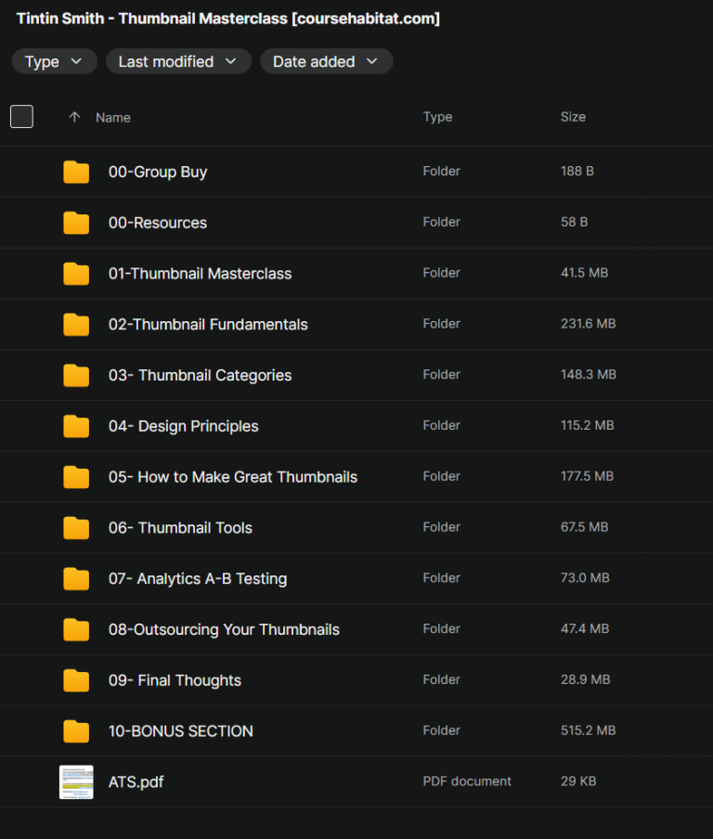Open folder name 00-Resources
713x839 pixels.
[158, 223]
